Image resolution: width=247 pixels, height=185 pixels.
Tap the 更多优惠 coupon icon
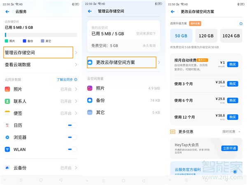pyautogui.click(x=172, y=132)
